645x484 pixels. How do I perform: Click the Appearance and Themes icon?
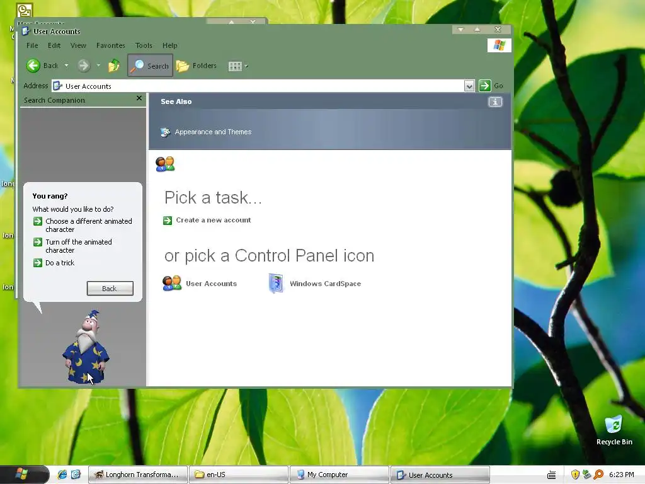point(166,132)
